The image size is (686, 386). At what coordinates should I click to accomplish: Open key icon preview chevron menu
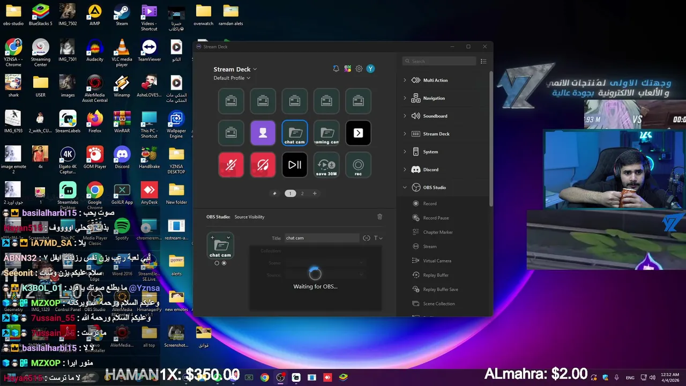[x=228, y=237]
